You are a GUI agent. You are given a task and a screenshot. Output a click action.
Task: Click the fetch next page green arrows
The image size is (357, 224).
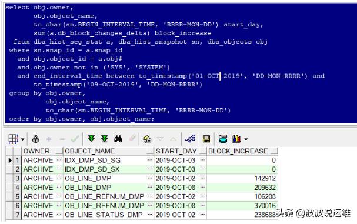point(91,138)
